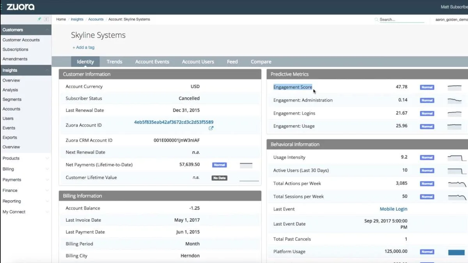Click the + Add a tag link
The height and width of the screenshot is (263, 468).
[83, 48]
